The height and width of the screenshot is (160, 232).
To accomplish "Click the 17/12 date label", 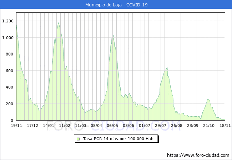I will pyautogui.click(x=32, y=126).
